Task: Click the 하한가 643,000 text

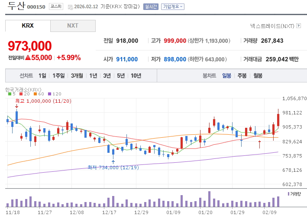Action: 207,59
